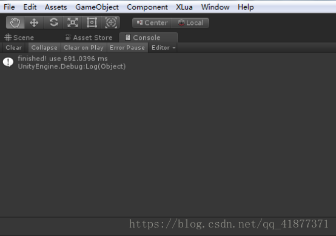Select the Console tab
Image resolution: width=336 pixels, height=236 pixels.
(148, 38)
